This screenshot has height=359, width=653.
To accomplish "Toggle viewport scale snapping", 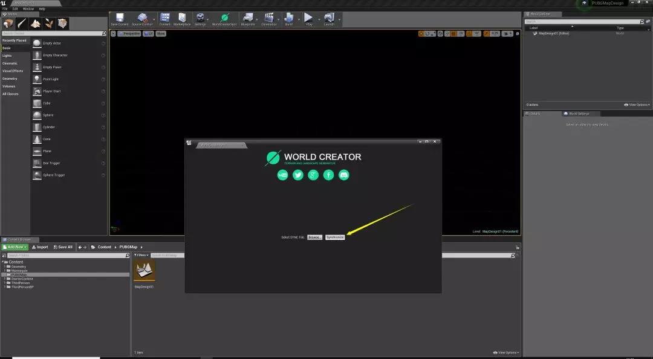I will (x=486, y=34).
